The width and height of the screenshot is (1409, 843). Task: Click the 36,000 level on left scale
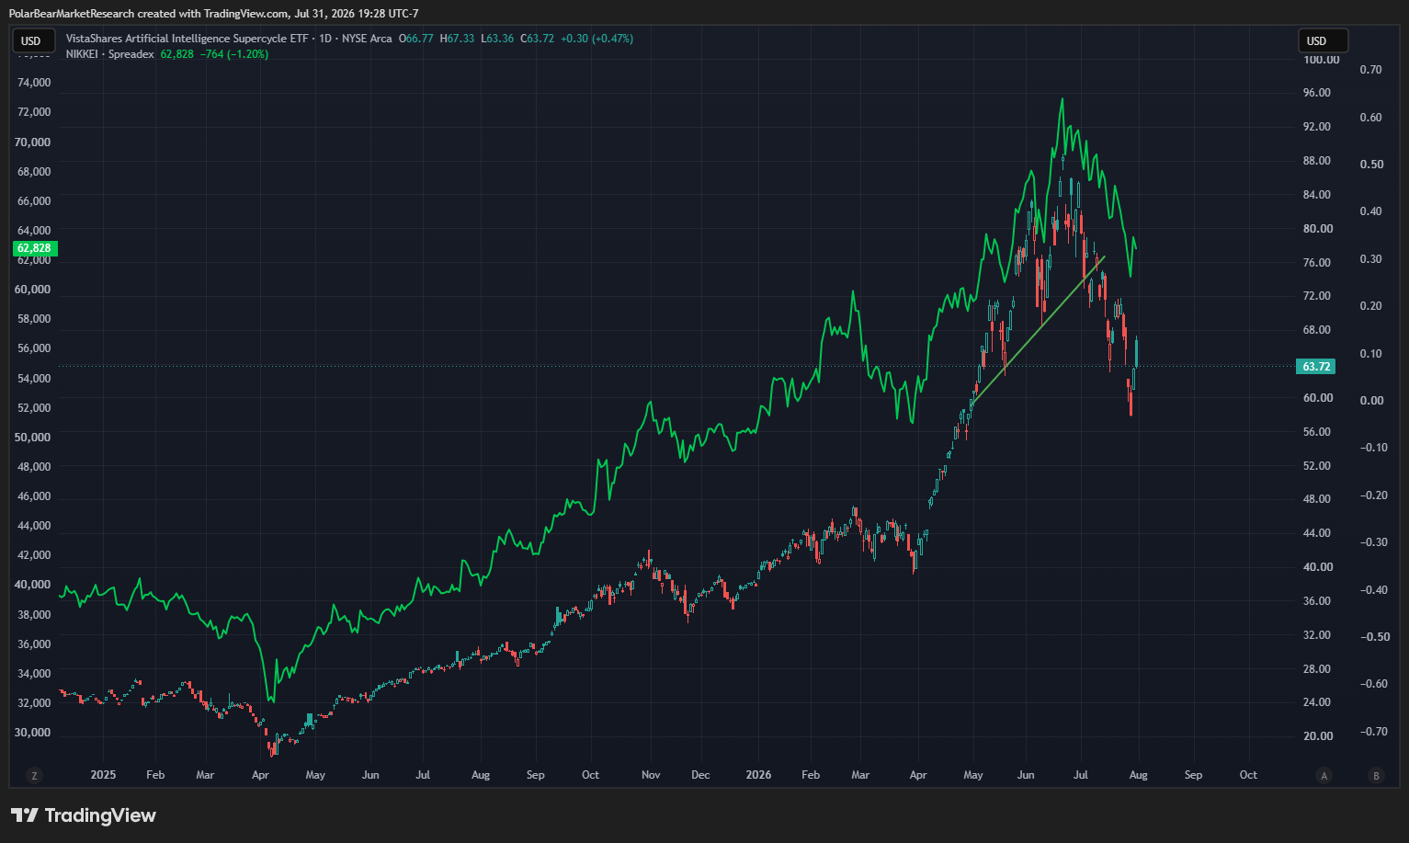[34, 644]
